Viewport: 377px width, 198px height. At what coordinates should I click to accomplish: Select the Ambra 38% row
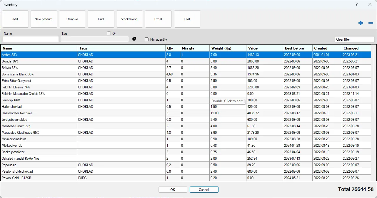click(186, 55)
